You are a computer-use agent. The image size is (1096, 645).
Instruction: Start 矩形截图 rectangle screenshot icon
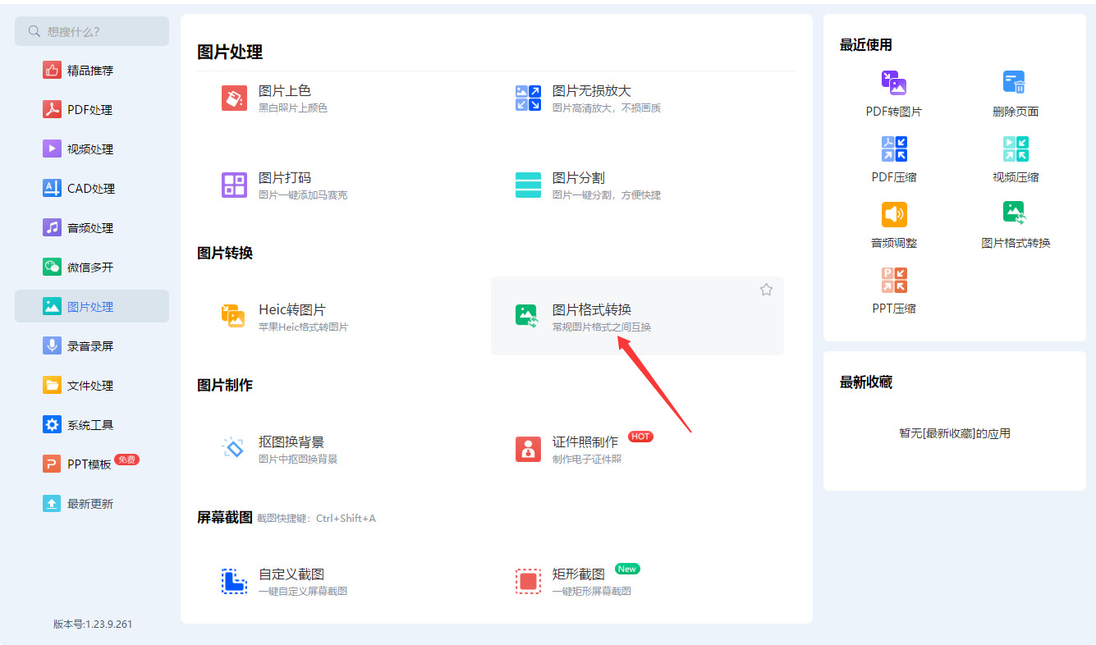pos(528,581)
